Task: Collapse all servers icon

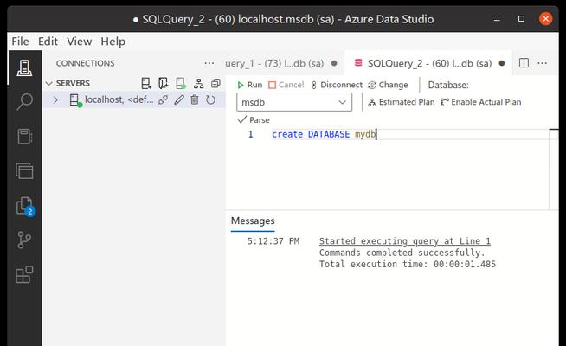Action: tap(215, 84)
